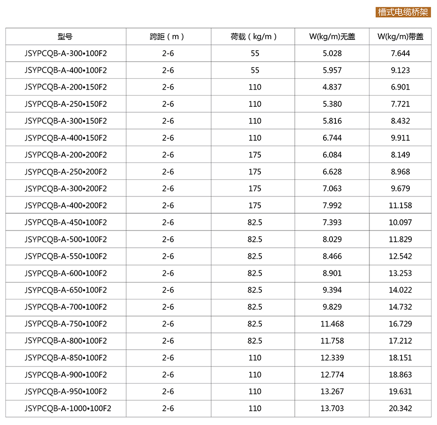Click the 5.028 weight value
Screen dimensions: 437x425
(x=332, y=53)
